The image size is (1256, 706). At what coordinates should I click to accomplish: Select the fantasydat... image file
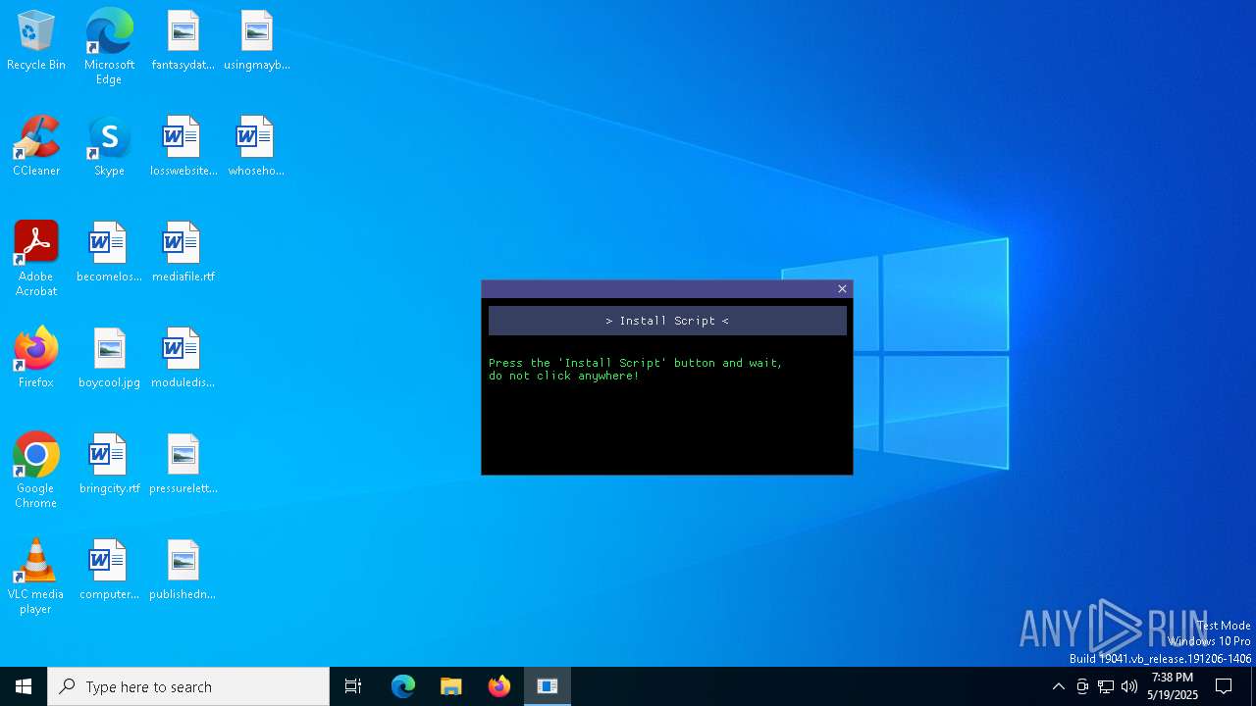(x=183, y=41)
